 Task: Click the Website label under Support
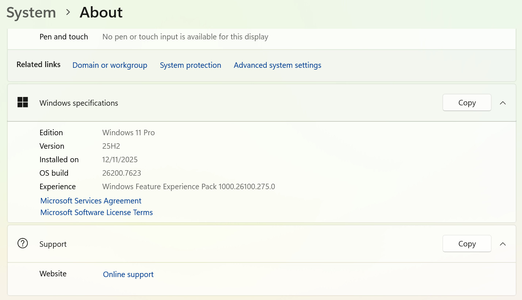pyautogui.click(x=53, y=274)
